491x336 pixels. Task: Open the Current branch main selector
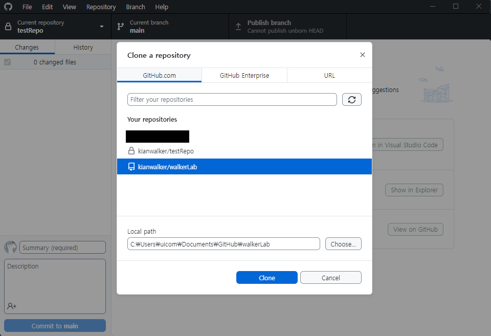click(170, 27)
